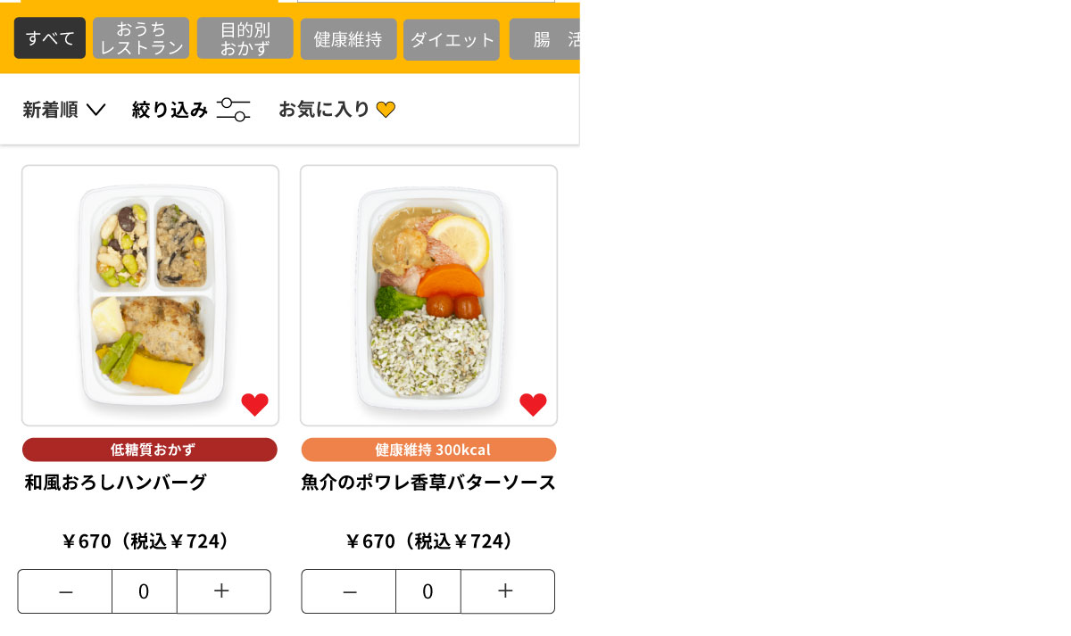
Task: Open the ダイエット category tab
Action: [452, 39]
